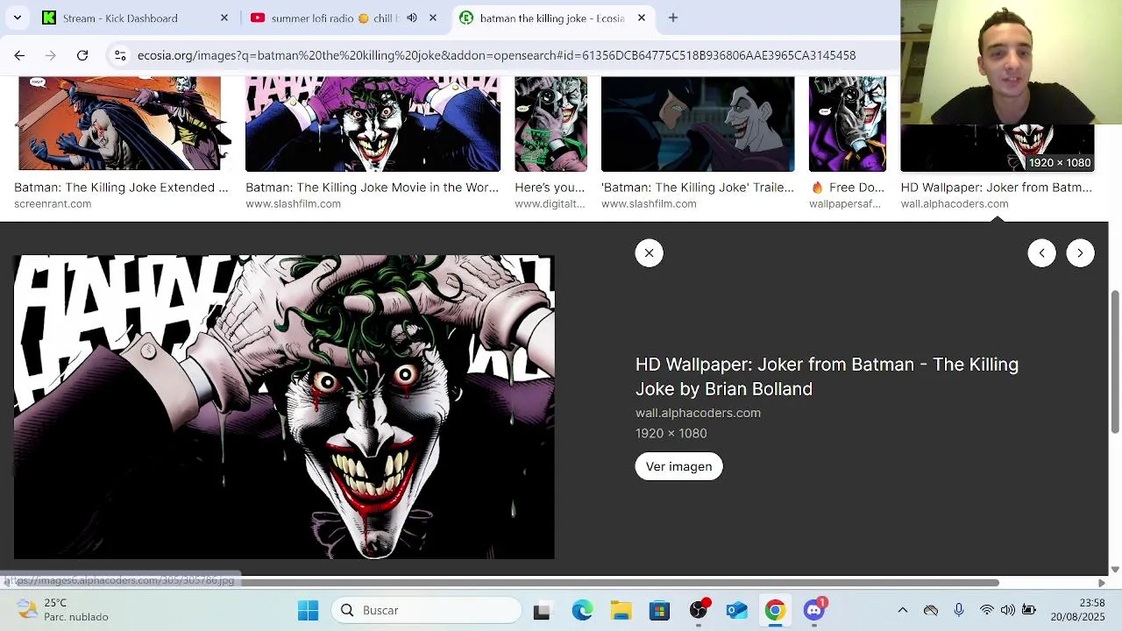
Task: Open File Explorer from the taskbar
Action: 621,610
